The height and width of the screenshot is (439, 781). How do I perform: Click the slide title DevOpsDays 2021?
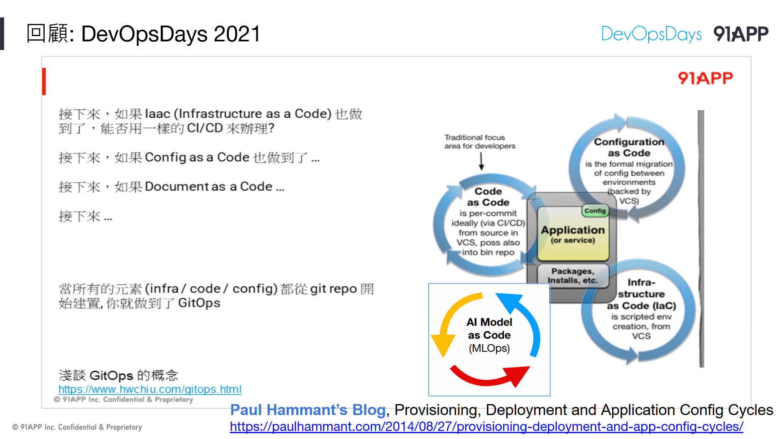pos(143,34)
